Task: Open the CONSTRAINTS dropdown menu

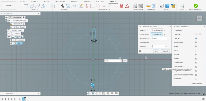Action: click(x=104, y=10)
